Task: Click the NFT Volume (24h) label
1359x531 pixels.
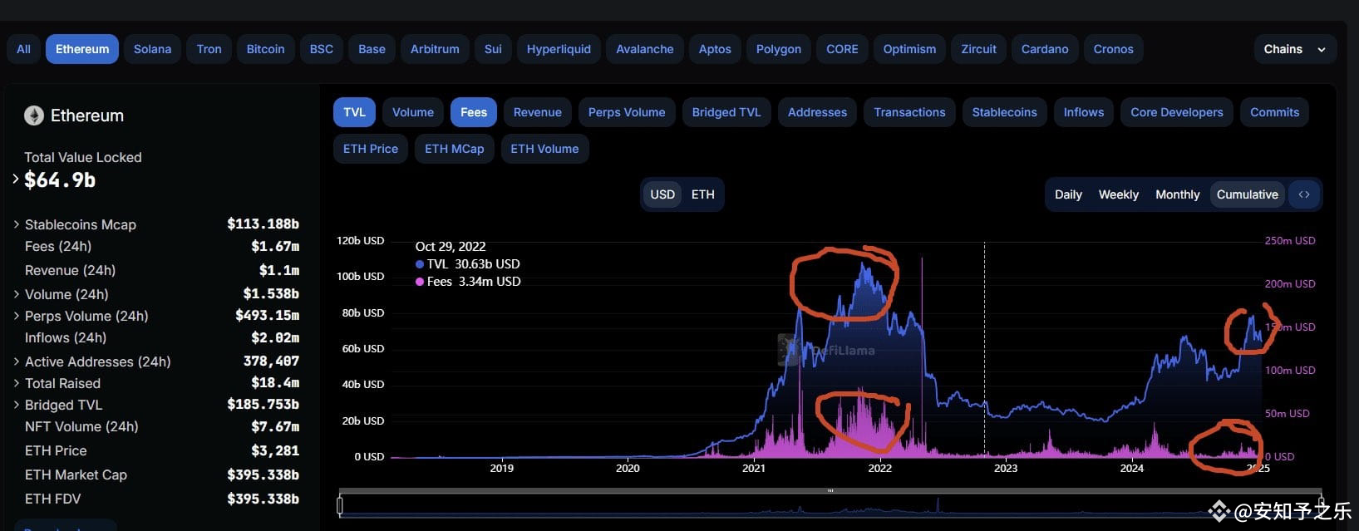Action: click(81, 426)
